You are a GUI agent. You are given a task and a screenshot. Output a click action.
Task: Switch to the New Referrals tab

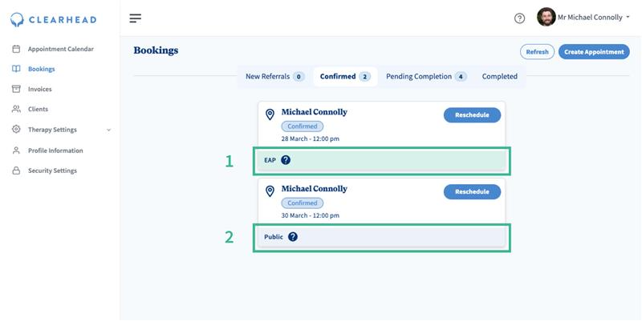pos(274,77)
